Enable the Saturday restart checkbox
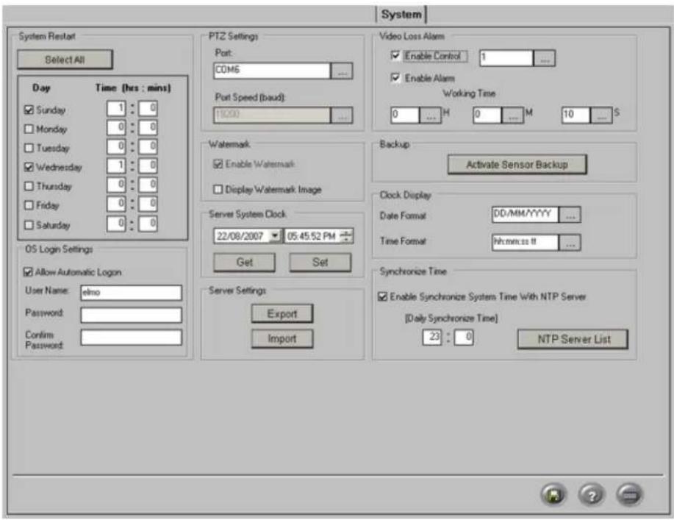This screenshot has height=520, width=674. [x=29, y=224]
